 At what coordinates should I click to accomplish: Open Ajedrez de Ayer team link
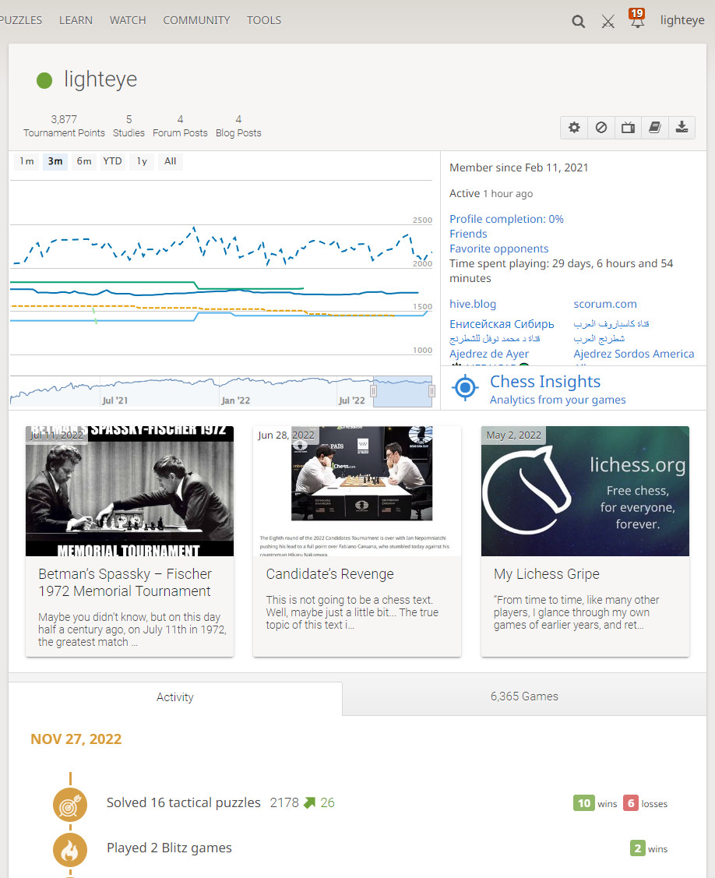click(489, 354)
